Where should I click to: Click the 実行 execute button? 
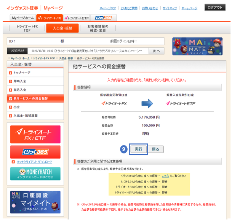[x=139, y=149]
